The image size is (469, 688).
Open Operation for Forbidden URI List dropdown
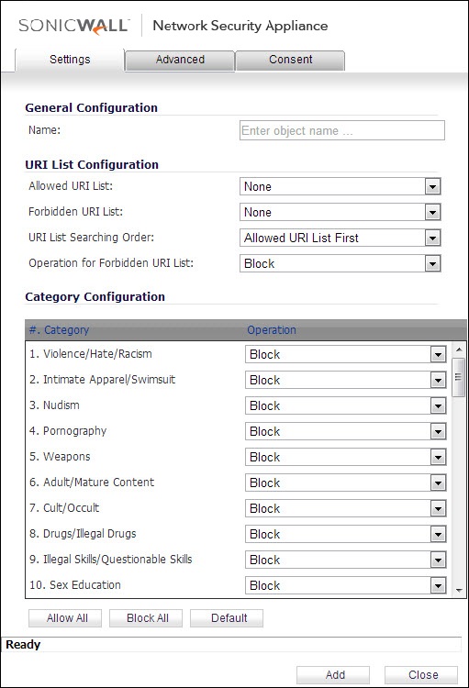coord(340,263)
